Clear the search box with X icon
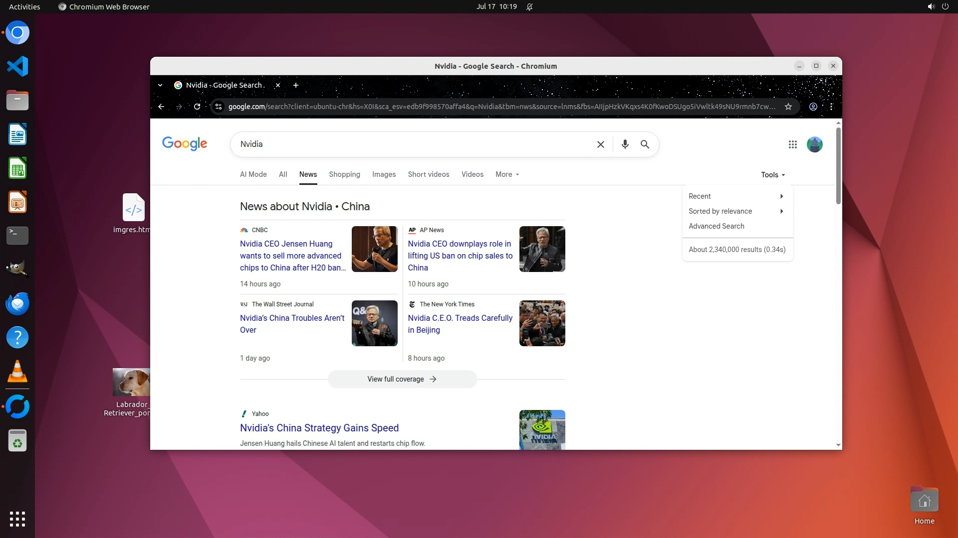 coord(601,144)
